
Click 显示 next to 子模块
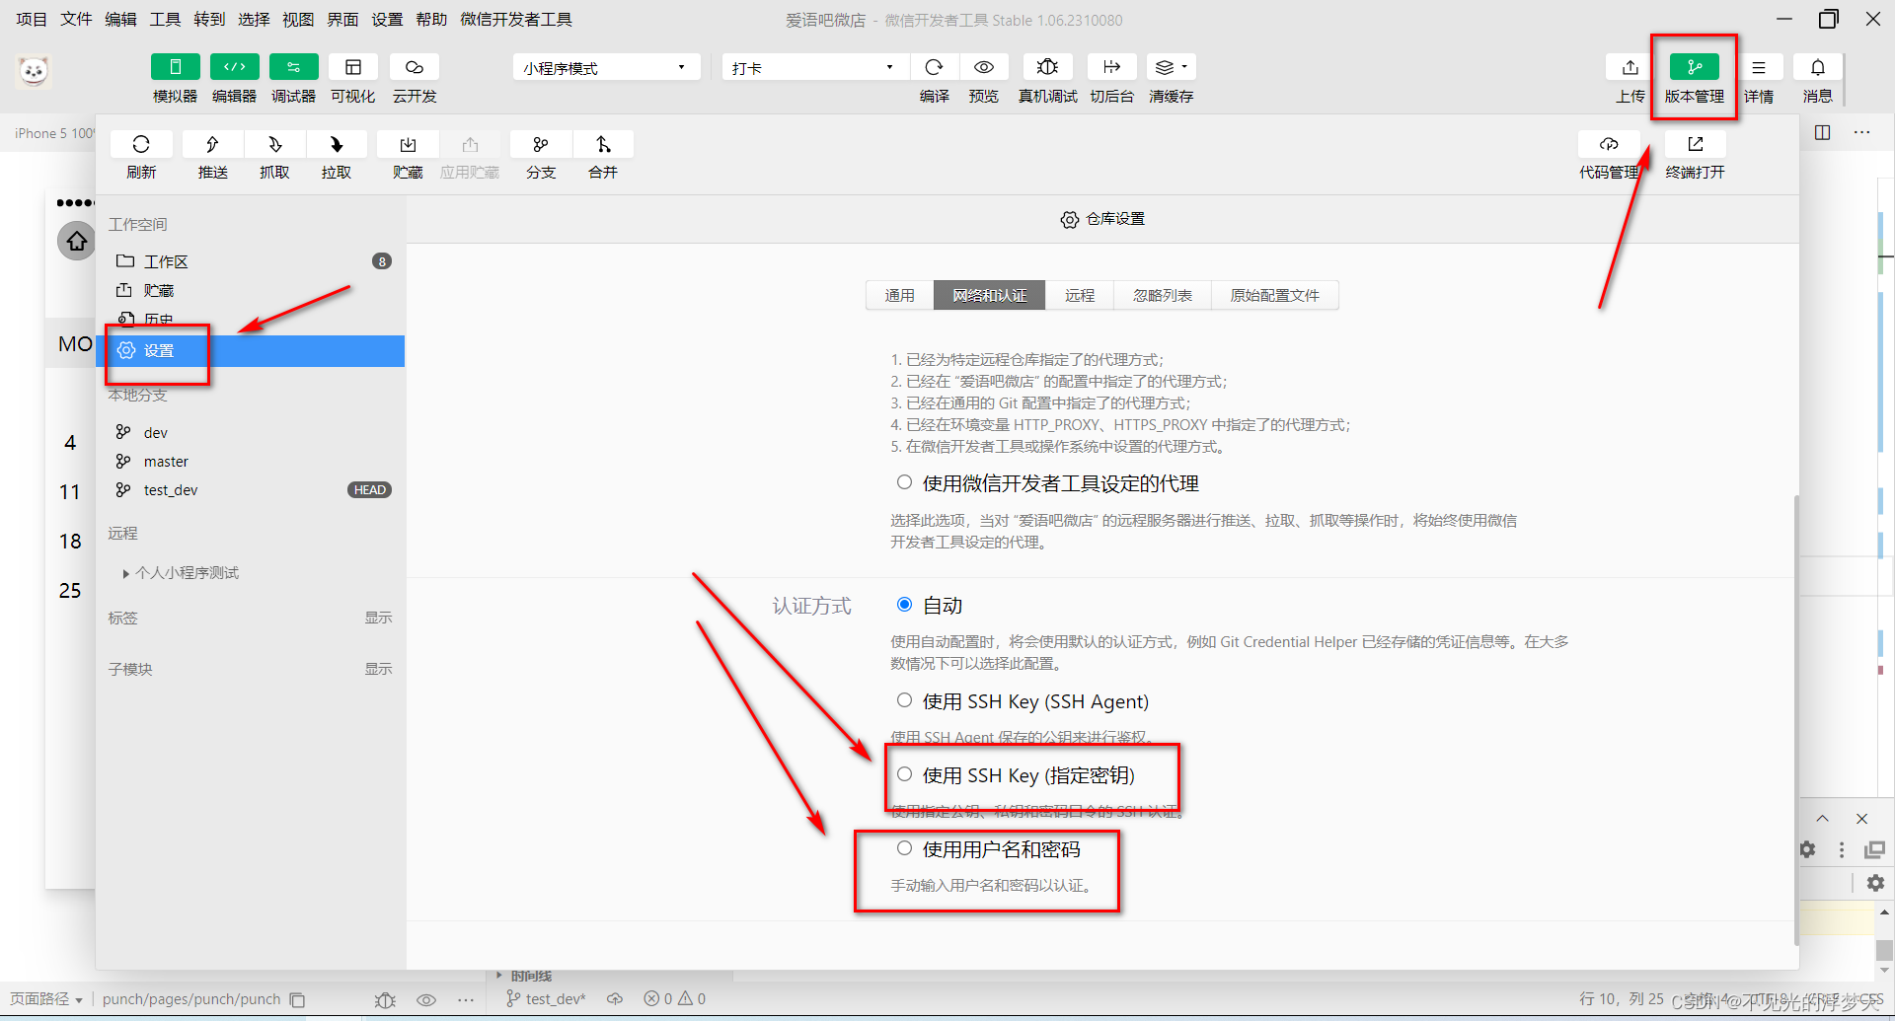[x=378, y=669]
